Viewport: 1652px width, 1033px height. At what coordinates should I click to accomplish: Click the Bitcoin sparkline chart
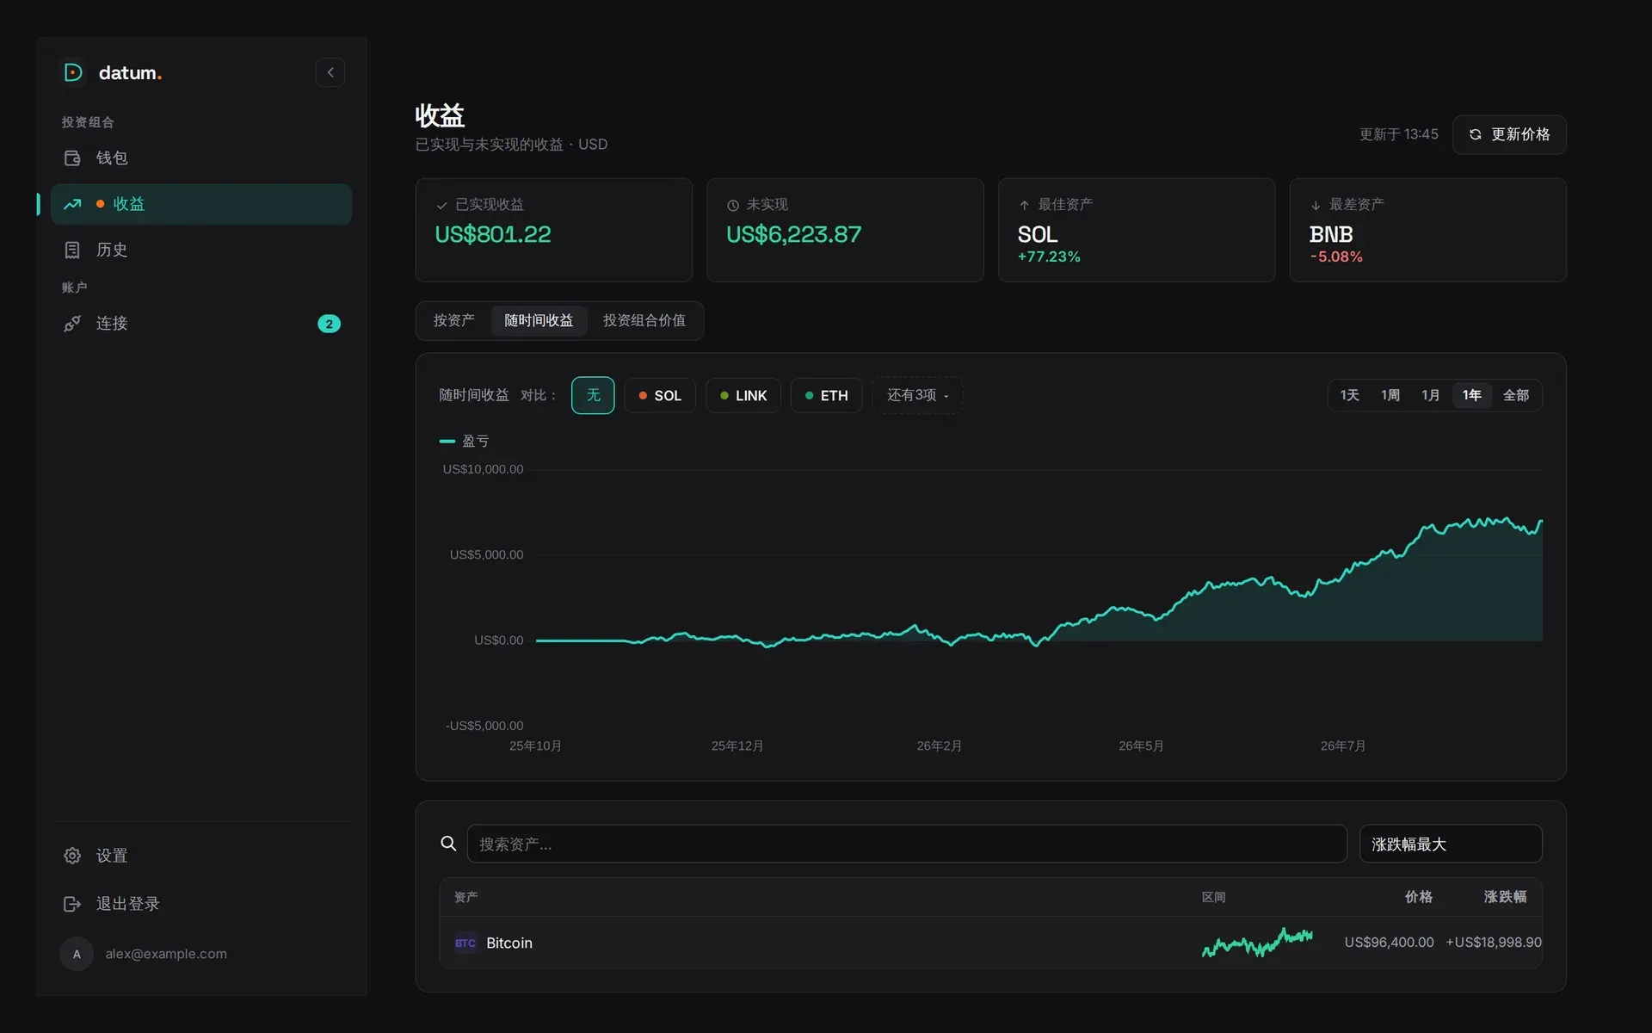click(1257, 943)
